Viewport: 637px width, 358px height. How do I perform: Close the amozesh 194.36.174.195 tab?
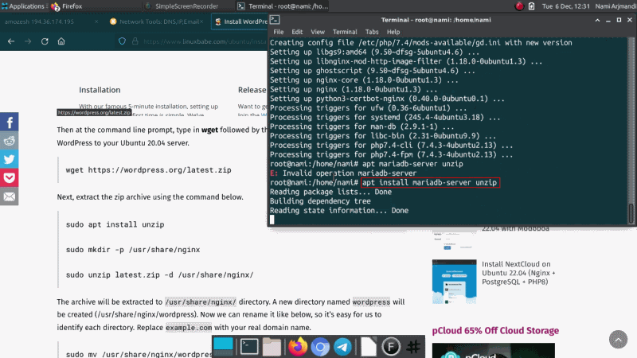click(96, 21)
